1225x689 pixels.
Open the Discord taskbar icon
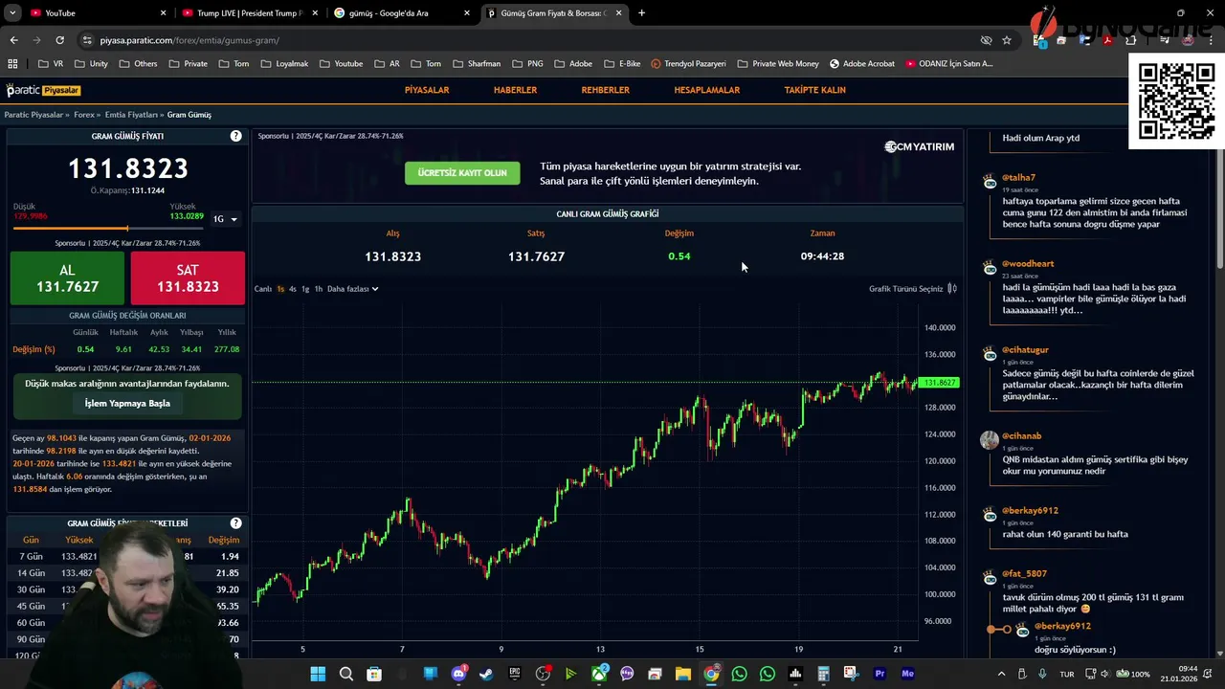tap(458, 674)
